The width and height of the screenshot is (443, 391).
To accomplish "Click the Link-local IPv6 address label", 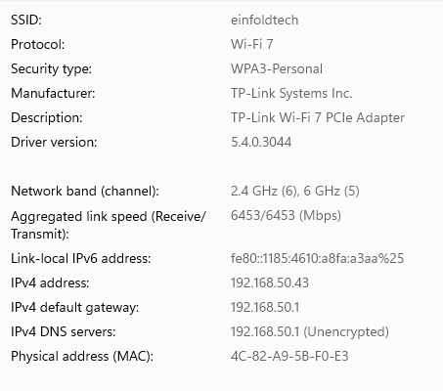I will tap(81, 258).
